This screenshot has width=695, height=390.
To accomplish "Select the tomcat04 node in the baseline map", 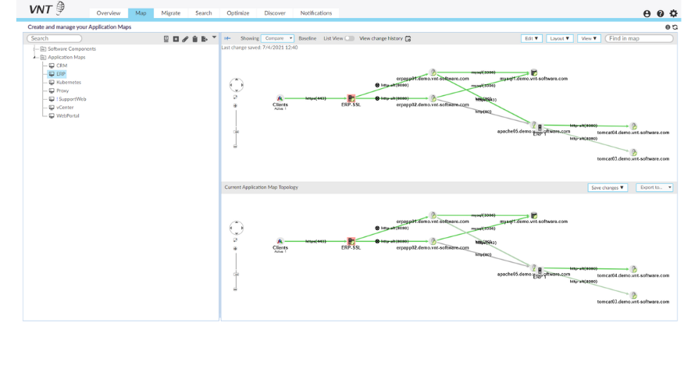I will click(x=634, y=126).
